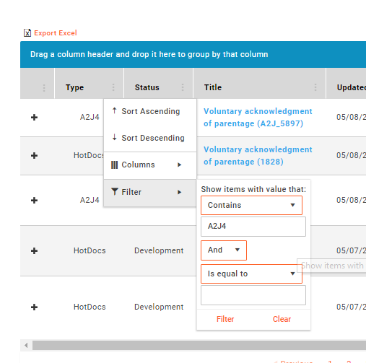This screenshot has height=363, width=366.
Task: Open Voluntary acknowledgment of parentage (A2J_5897) link
Action: pyautogui.click(x=258, y=118)
